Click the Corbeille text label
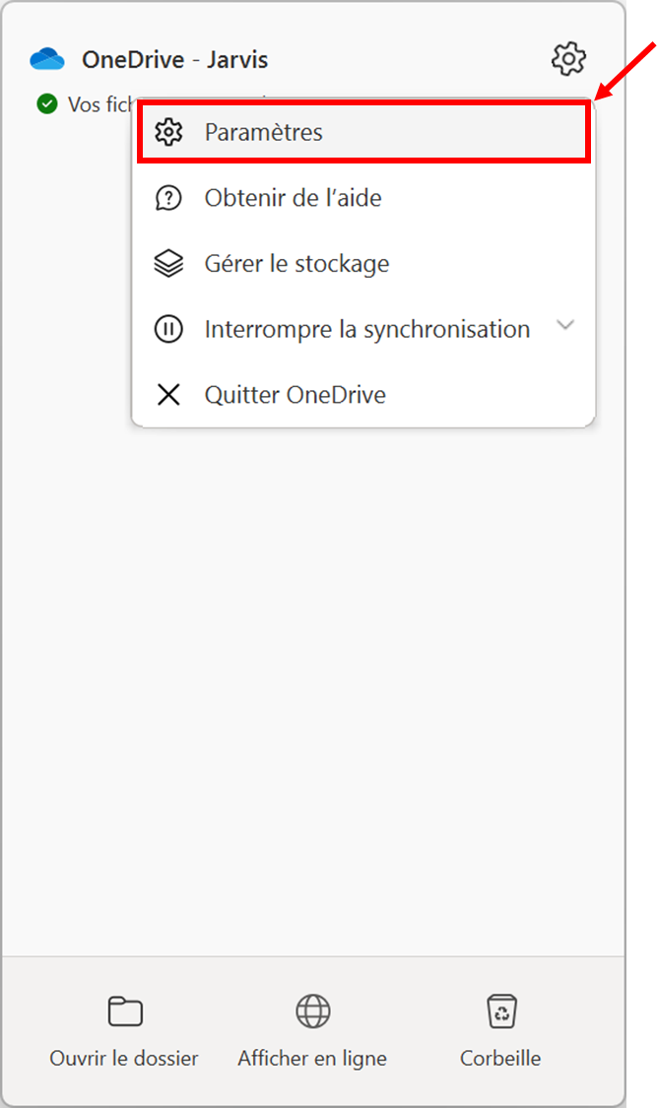 (500, 1058)
